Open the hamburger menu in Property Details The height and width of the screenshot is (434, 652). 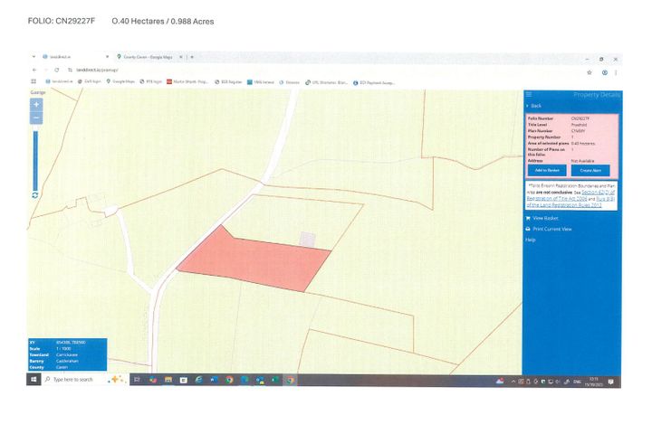529,95
